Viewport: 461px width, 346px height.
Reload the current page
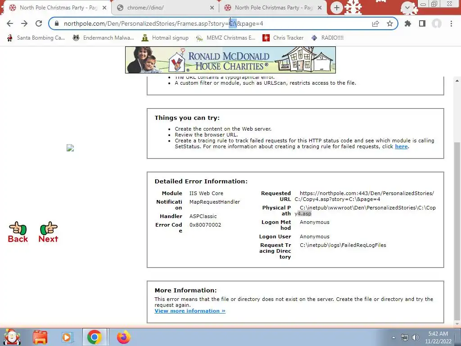pyautogui.click(x=39, y=23)
